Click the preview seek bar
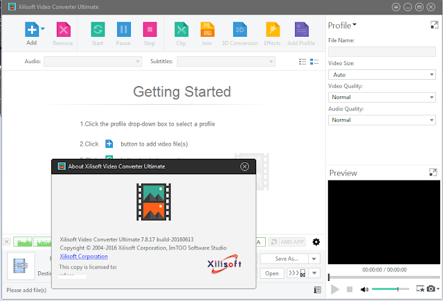 coord(384,277)
